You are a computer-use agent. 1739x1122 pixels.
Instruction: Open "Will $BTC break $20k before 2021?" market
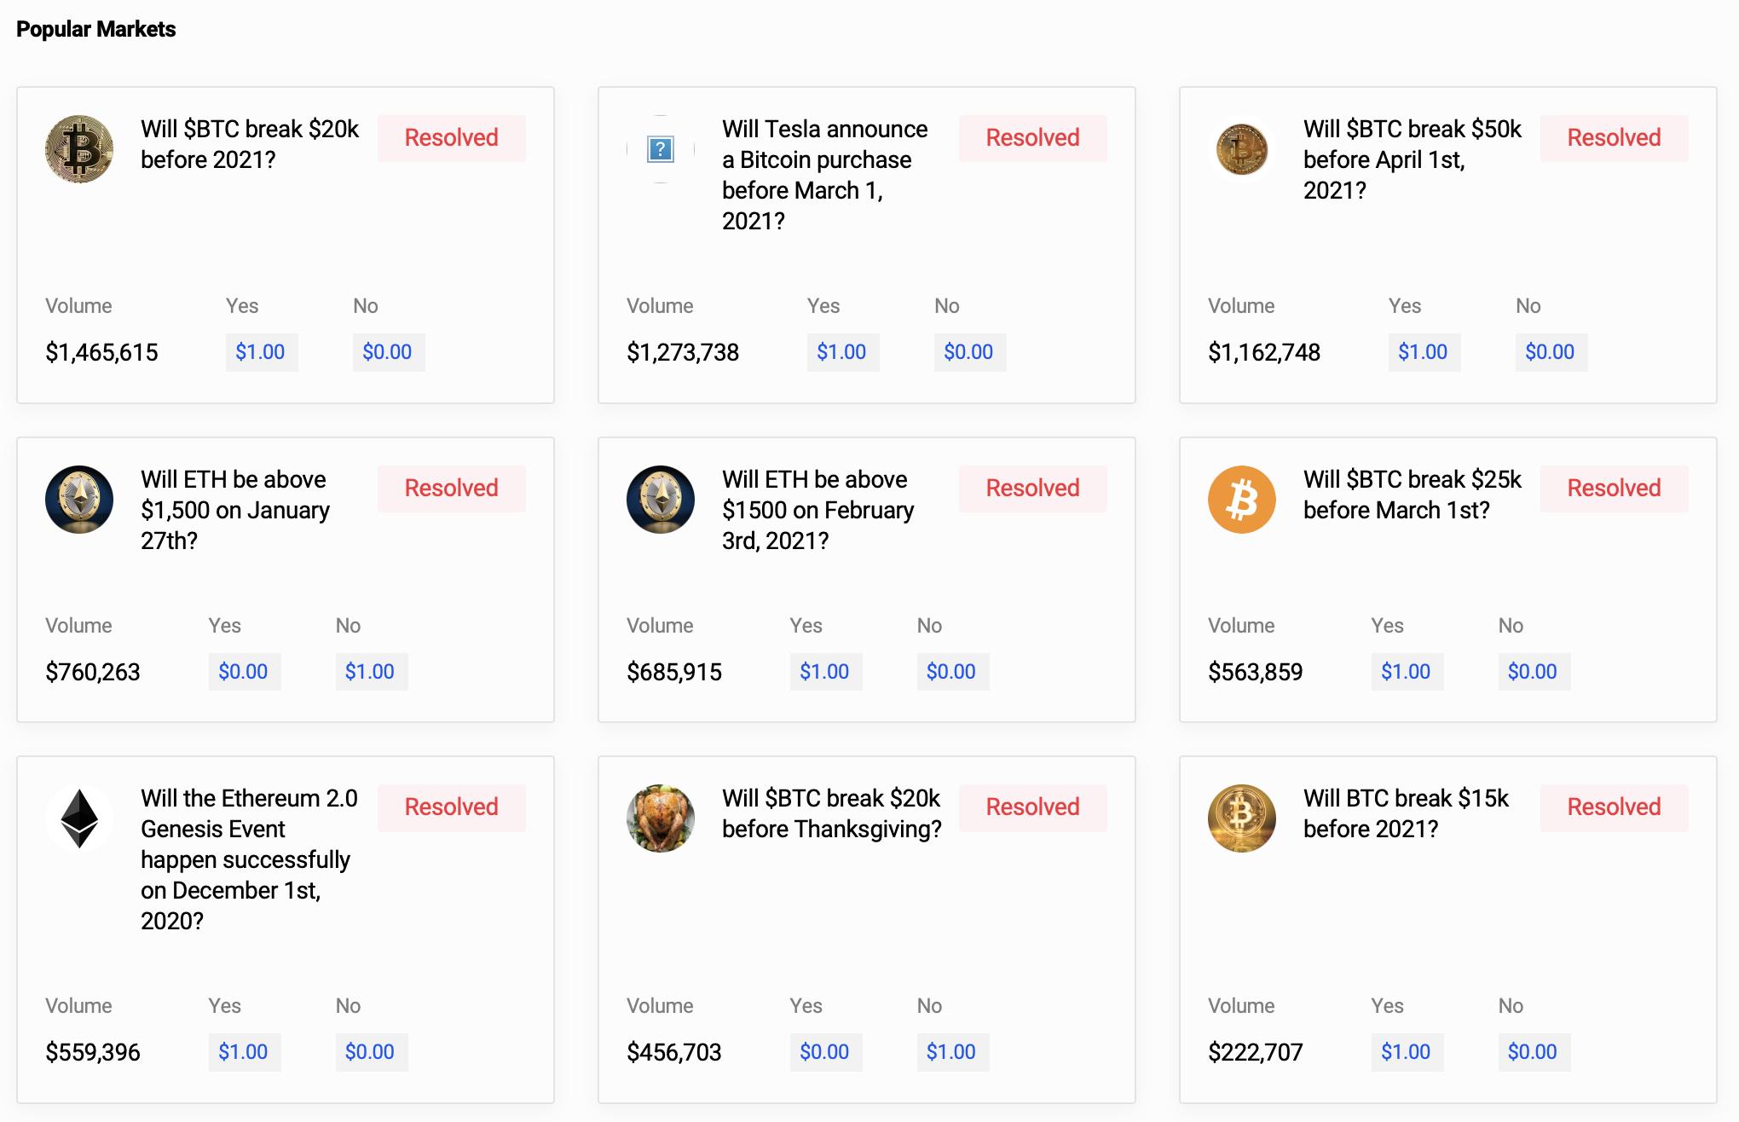tap(250, 144)
